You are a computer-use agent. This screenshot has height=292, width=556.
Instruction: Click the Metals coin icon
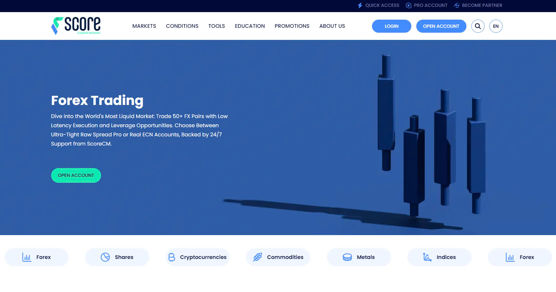[x=347, y=257]
